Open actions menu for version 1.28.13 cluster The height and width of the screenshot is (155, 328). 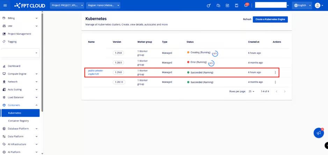click(275, 82)
